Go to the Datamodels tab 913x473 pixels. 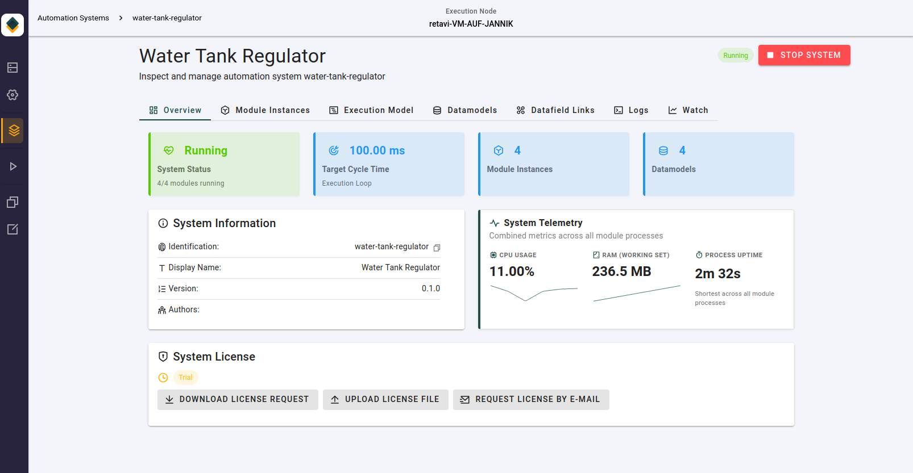coord(464,110)
